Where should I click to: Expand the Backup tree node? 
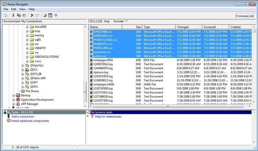(13, 95)
